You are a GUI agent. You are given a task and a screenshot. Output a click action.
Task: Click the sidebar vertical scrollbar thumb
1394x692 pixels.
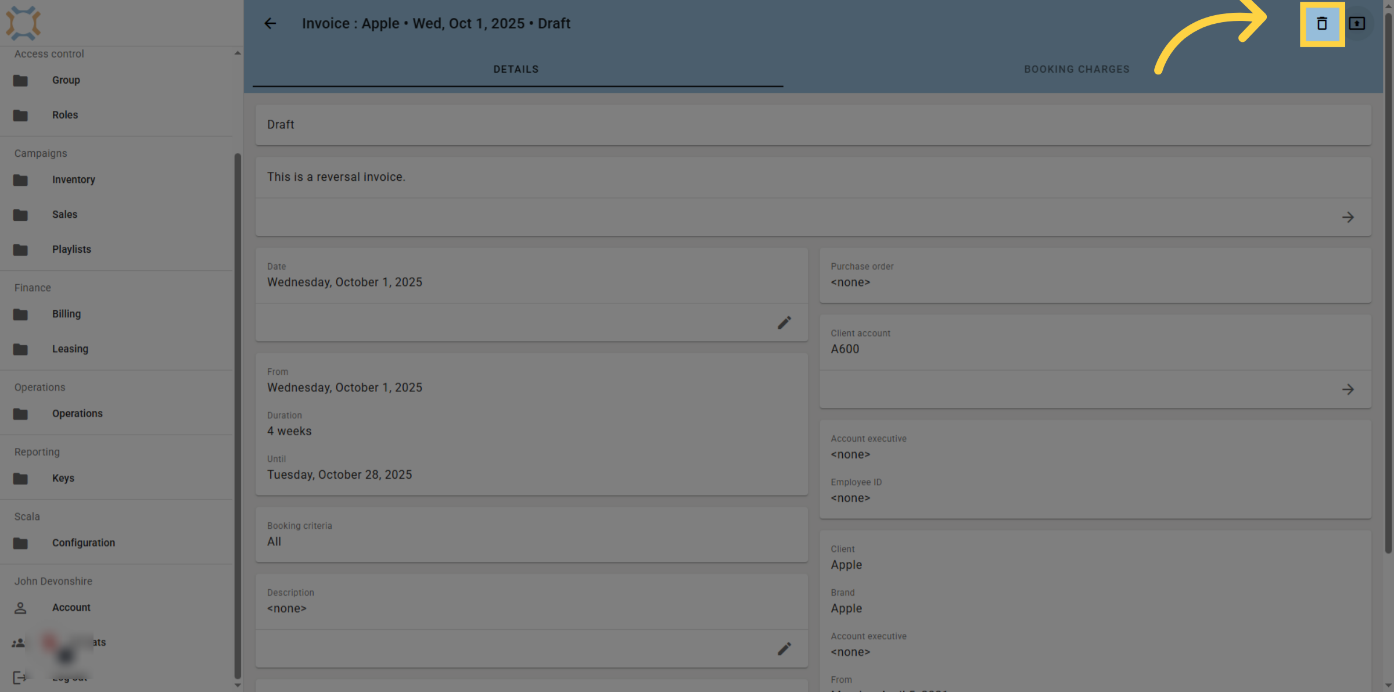(238, 416)
